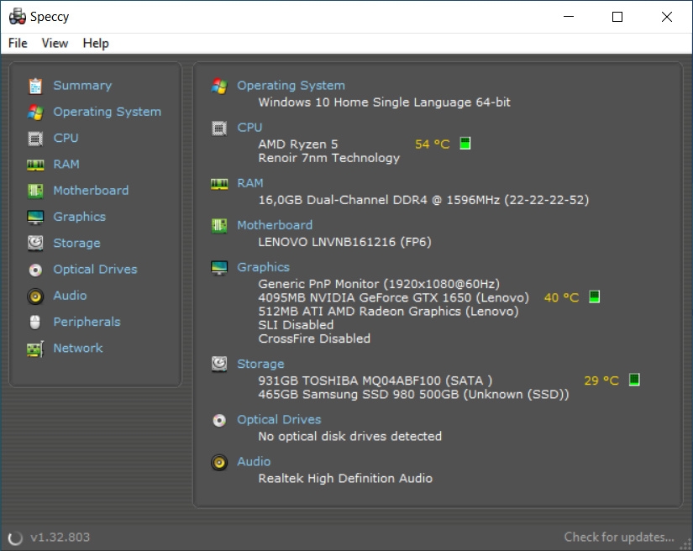This screenshot has height=551, width=693.
Task: Click the window resize grip in bottom corner
Action: (x=685, y=544)
